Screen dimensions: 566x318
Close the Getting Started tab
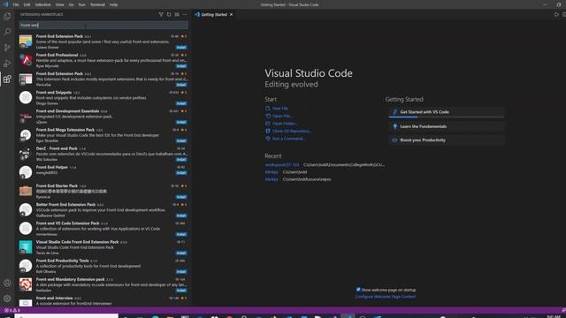point(232,14)
